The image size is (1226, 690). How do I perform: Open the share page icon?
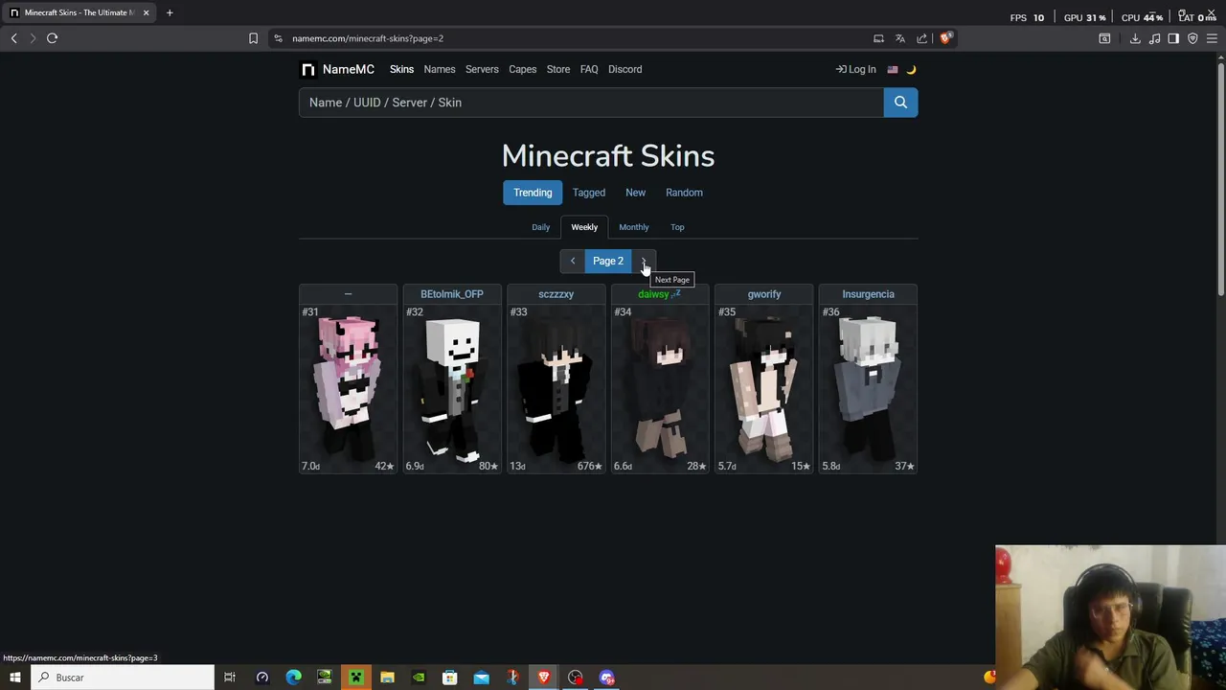[921, 38]
